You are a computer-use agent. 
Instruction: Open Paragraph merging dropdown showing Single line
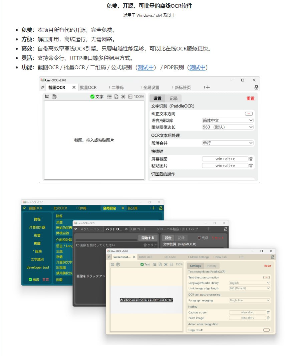250,300
